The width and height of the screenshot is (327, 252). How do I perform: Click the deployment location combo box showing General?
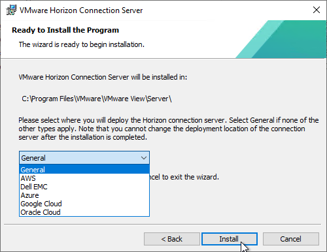point(84,157)
